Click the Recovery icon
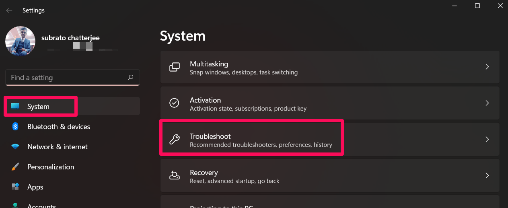The width and height of the screenshot is (508, 208). pyautogui.click(x=174, y=176)
